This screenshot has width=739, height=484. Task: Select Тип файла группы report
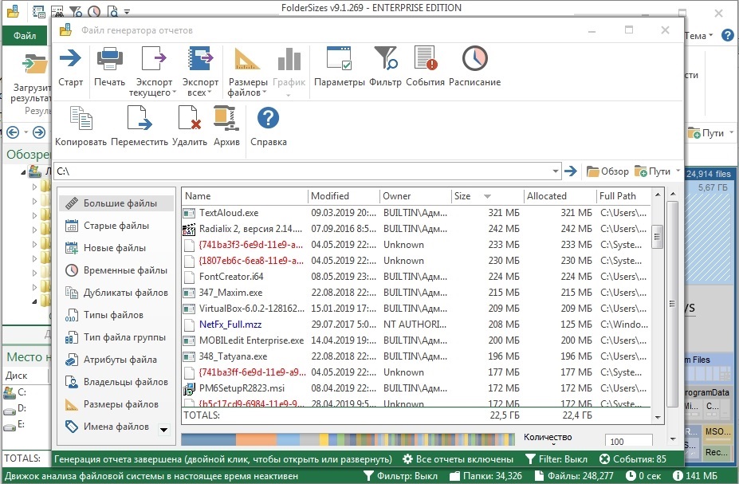116,337
